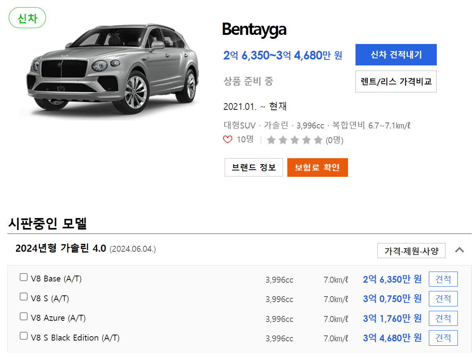Image resolution: width=476 pixels, height=358 pixels.
Task: Click the third rating star
Action: coord(294,140)
